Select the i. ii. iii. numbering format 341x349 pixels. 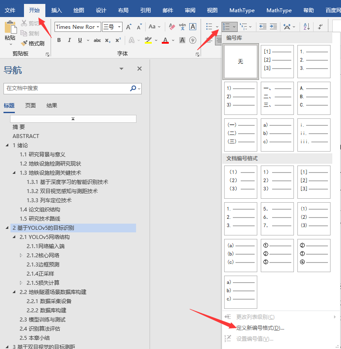tap(314, 135)
